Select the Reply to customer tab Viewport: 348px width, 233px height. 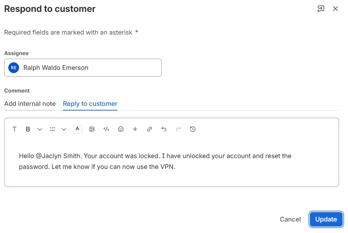(x=90, y=104)
